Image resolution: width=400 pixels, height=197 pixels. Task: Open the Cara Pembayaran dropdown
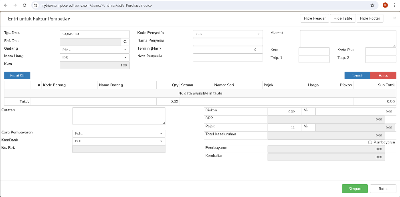click(119, 134)
